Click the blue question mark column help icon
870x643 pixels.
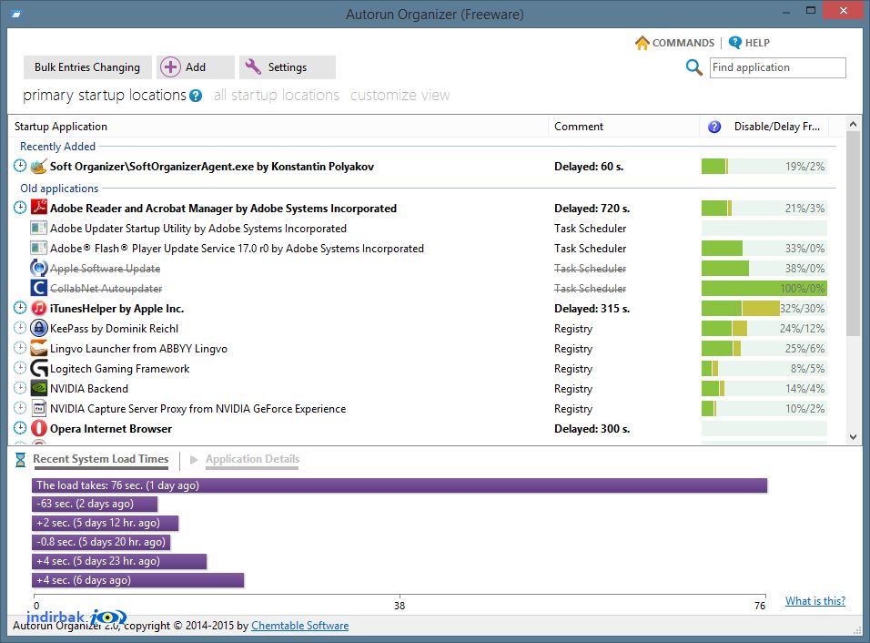[714, 127]
